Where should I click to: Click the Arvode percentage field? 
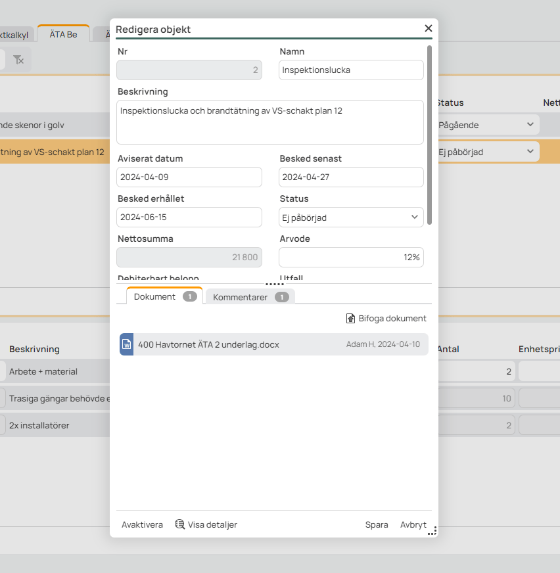[351, 258]
